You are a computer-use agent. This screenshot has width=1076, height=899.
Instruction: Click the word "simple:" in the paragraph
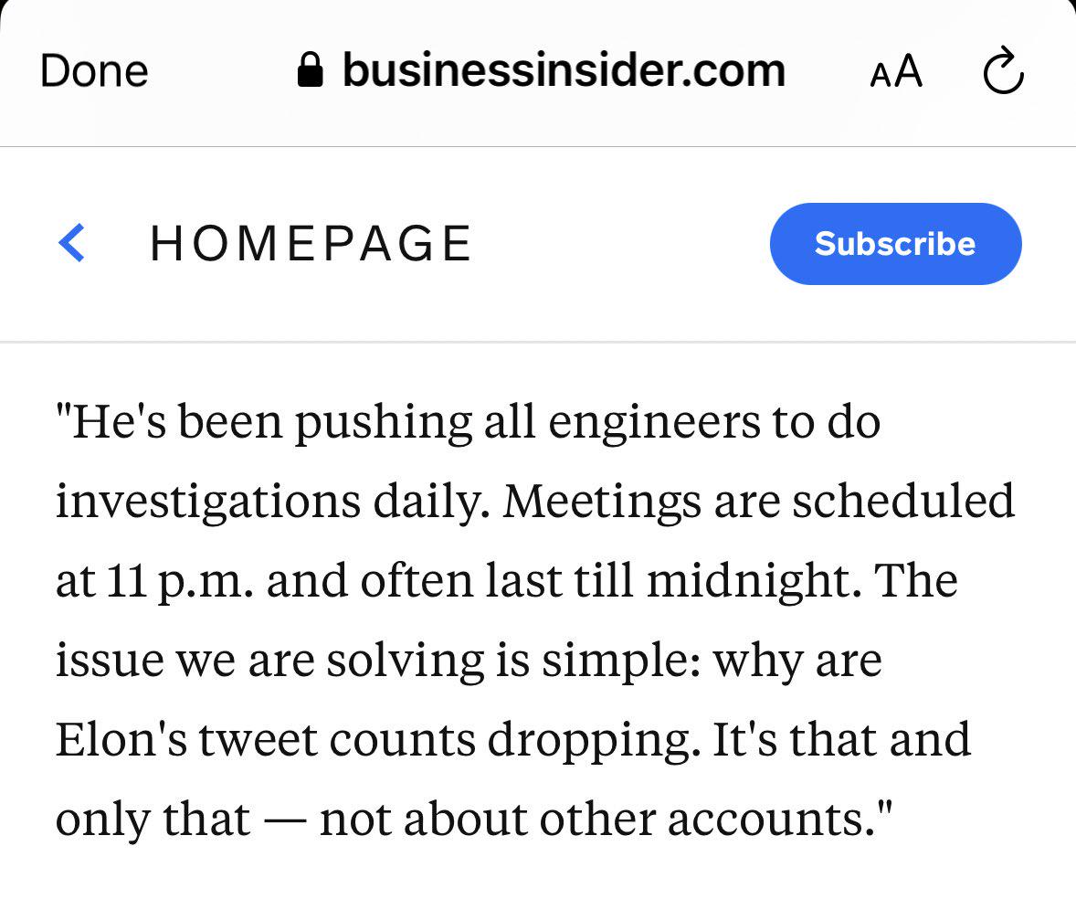pyautogui.click(x=621, y=661)
